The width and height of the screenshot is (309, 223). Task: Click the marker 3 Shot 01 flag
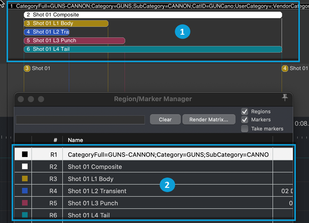[x=27, y=69]
